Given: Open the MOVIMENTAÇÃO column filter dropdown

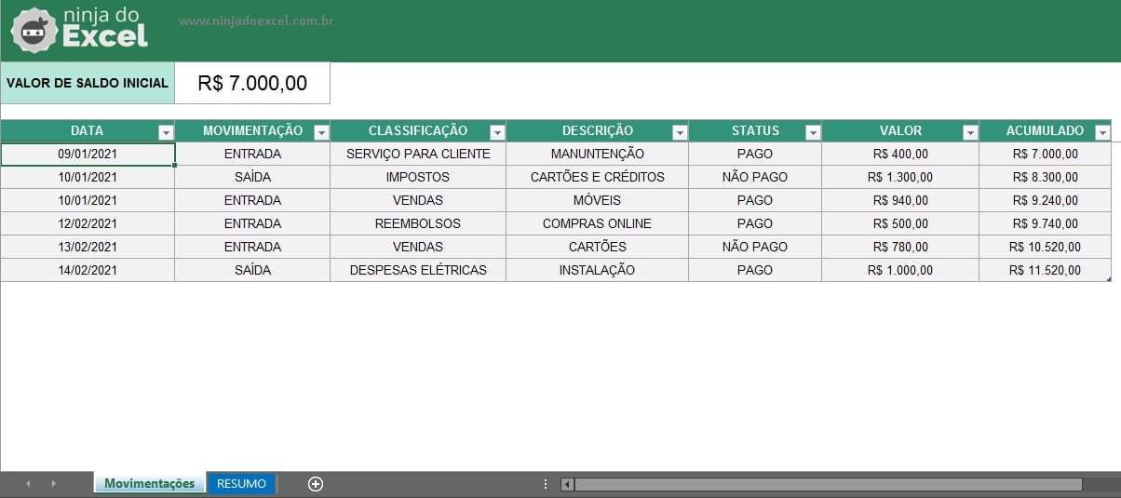Looking at the screenshot, I should tap(321, 132).
